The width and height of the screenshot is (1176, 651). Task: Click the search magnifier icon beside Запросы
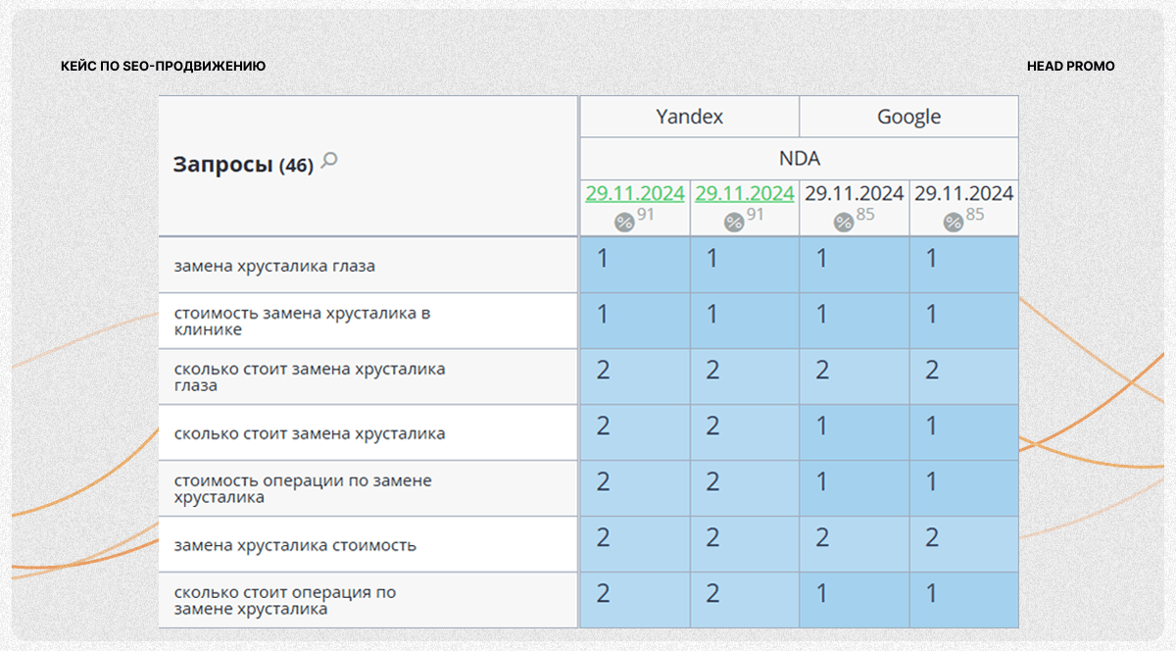[329, 161]
